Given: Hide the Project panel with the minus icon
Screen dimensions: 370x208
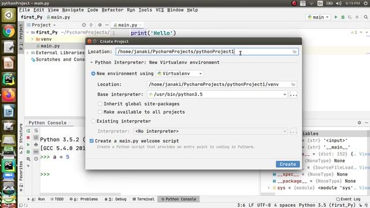Looking at the screenshot, I should [x=107, y=25].
